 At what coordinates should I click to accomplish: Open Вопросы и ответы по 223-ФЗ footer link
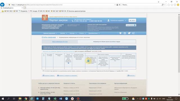71,94
